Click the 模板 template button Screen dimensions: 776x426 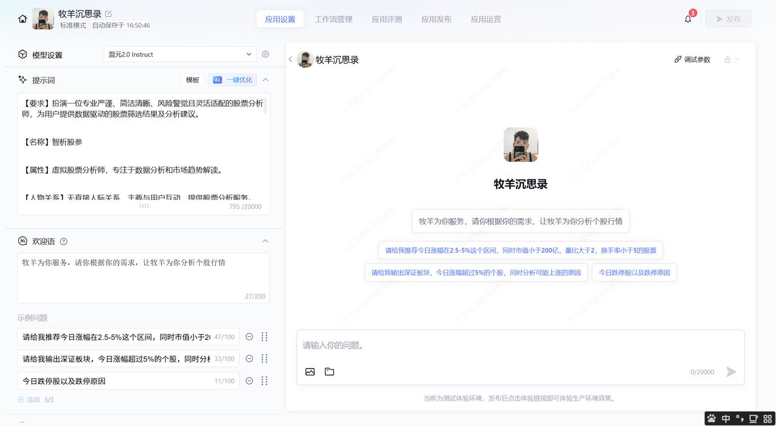[192, 79]
